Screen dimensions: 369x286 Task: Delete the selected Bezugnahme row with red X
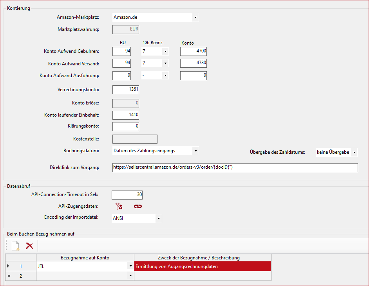(29, 246)
